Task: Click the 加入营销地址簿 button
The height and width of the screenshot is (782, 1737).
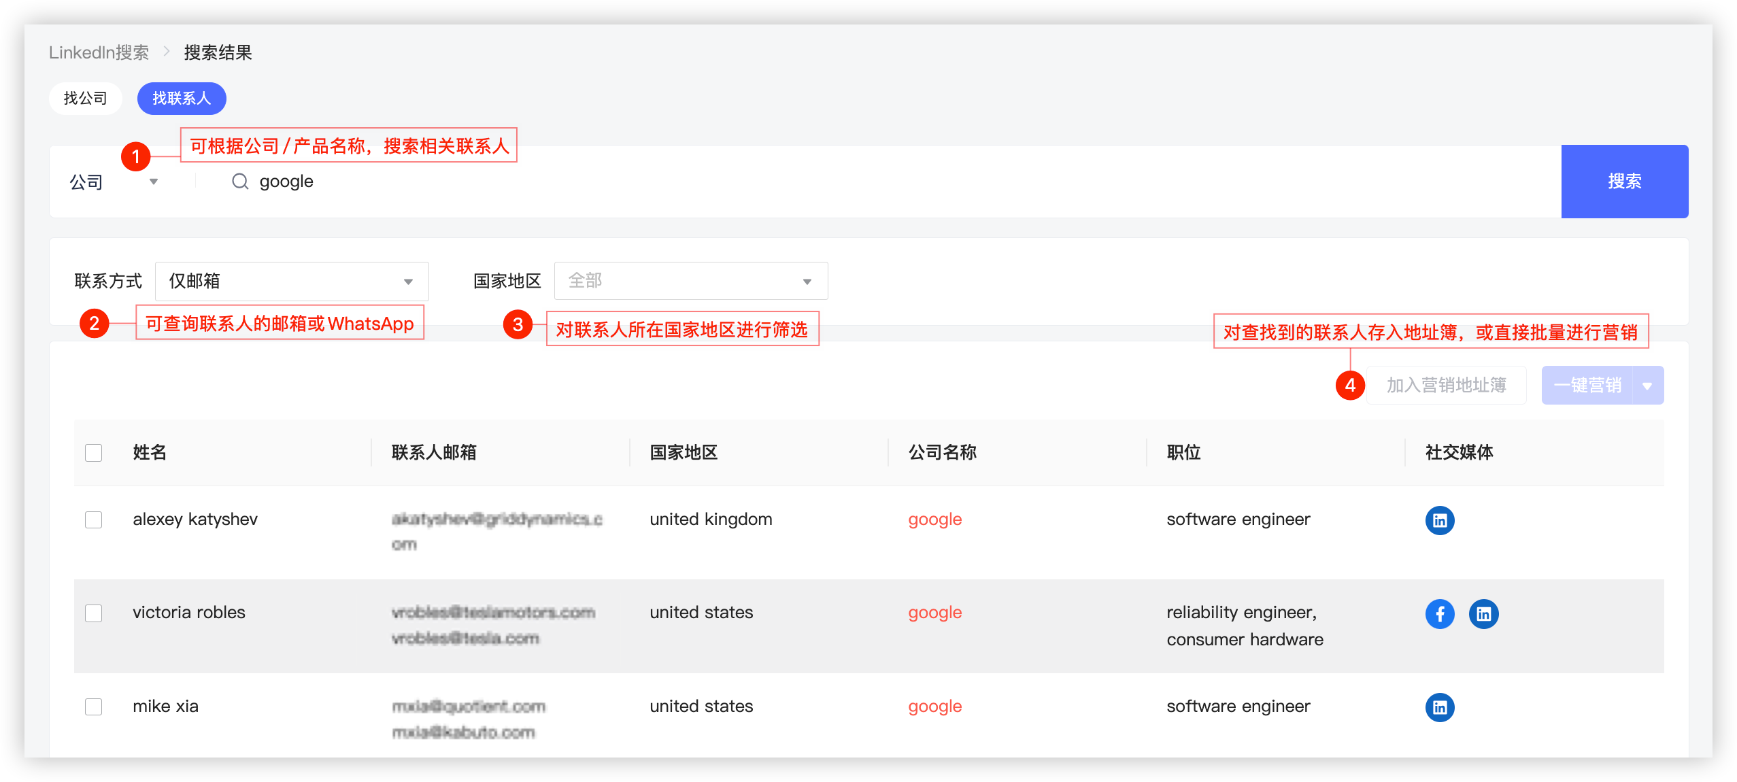Action: coord(1446,386)
